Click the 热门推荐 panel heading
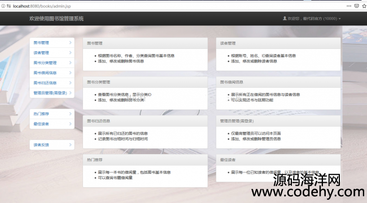Viewport: 367px width, 203px height. (145, 160)
